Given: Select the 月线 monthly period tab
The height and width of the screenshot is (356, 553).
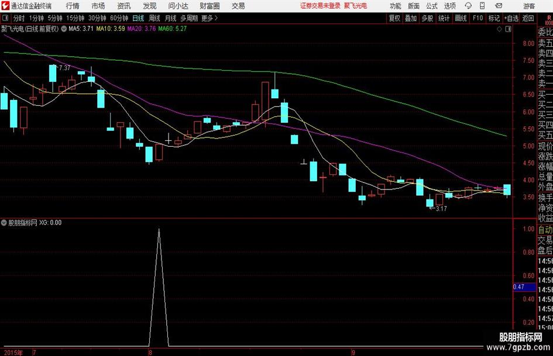Looking at the screenshot, I should point(171,18).
